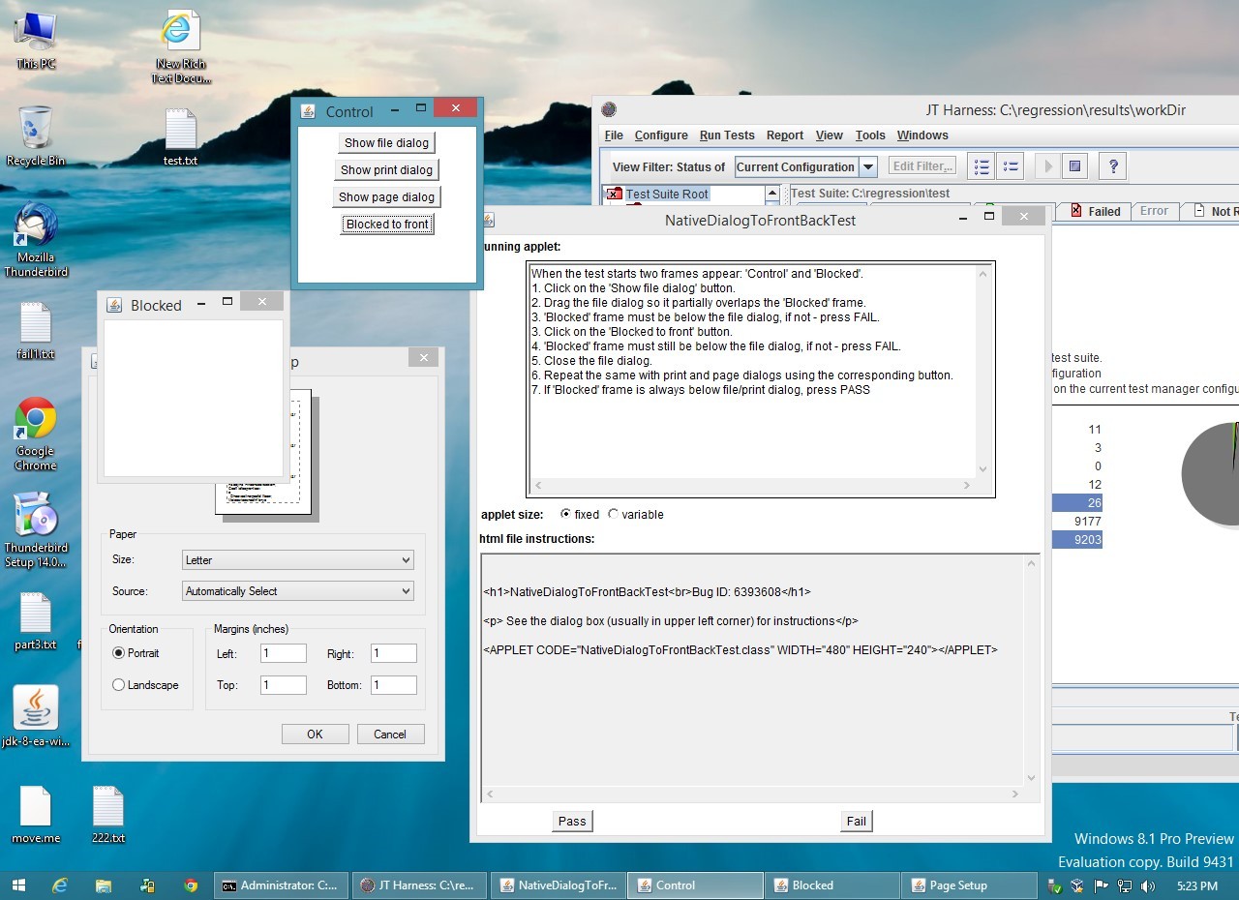
Task: Expand the paper Size dropdown
Action: tap(297, 560)
